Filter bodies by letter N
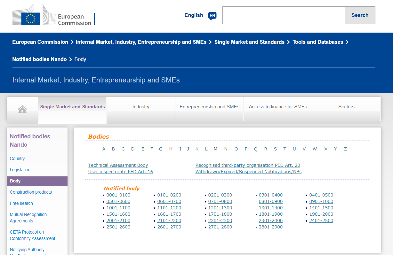Viewport: 393px width, 255px height. (x=226, y=149)
